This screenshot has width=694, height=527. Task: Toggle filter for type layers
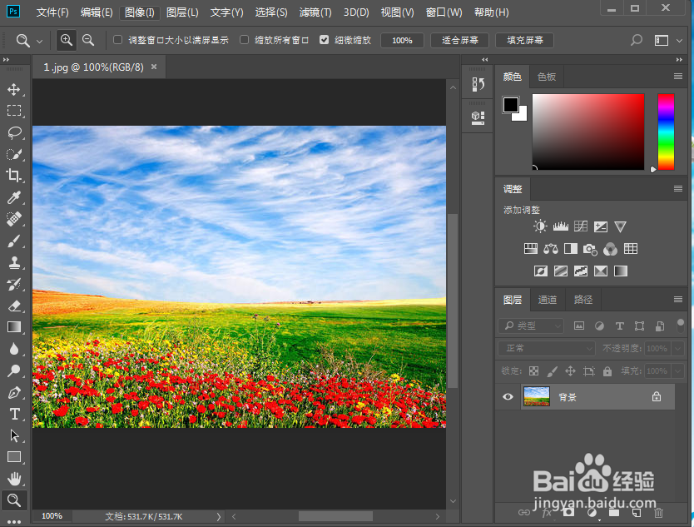(x=620, y=326)
